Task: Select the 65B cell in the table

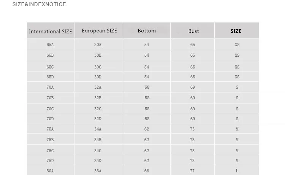Action: pyautogui.click(x=50, y=55)
